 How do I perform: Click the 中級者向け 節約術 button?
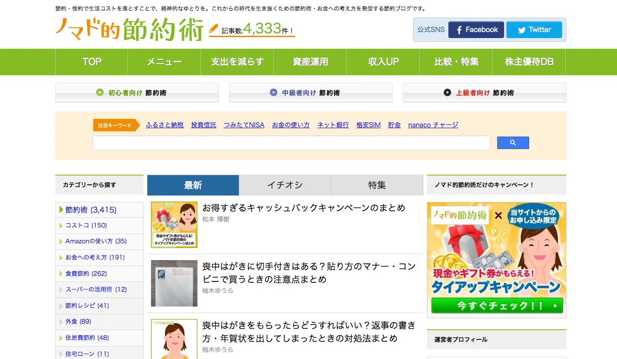click(x=311, y=92)
